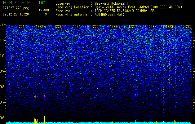Viewport: 195px width, 124px height.
Task: Click the 1225 time marker
Action: (x=95, y=27)
